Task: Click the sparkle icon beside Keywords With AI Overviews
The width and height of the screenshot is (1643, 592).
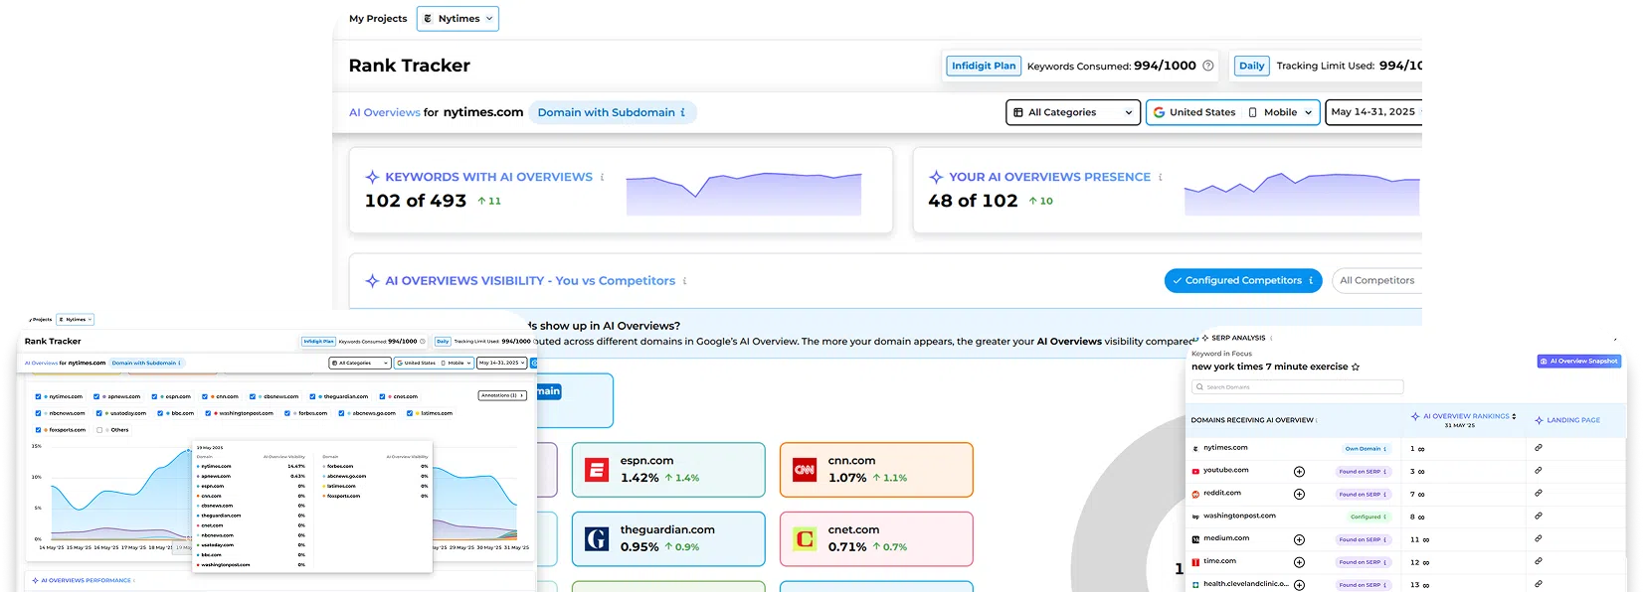Action: (x=372, y=177)
